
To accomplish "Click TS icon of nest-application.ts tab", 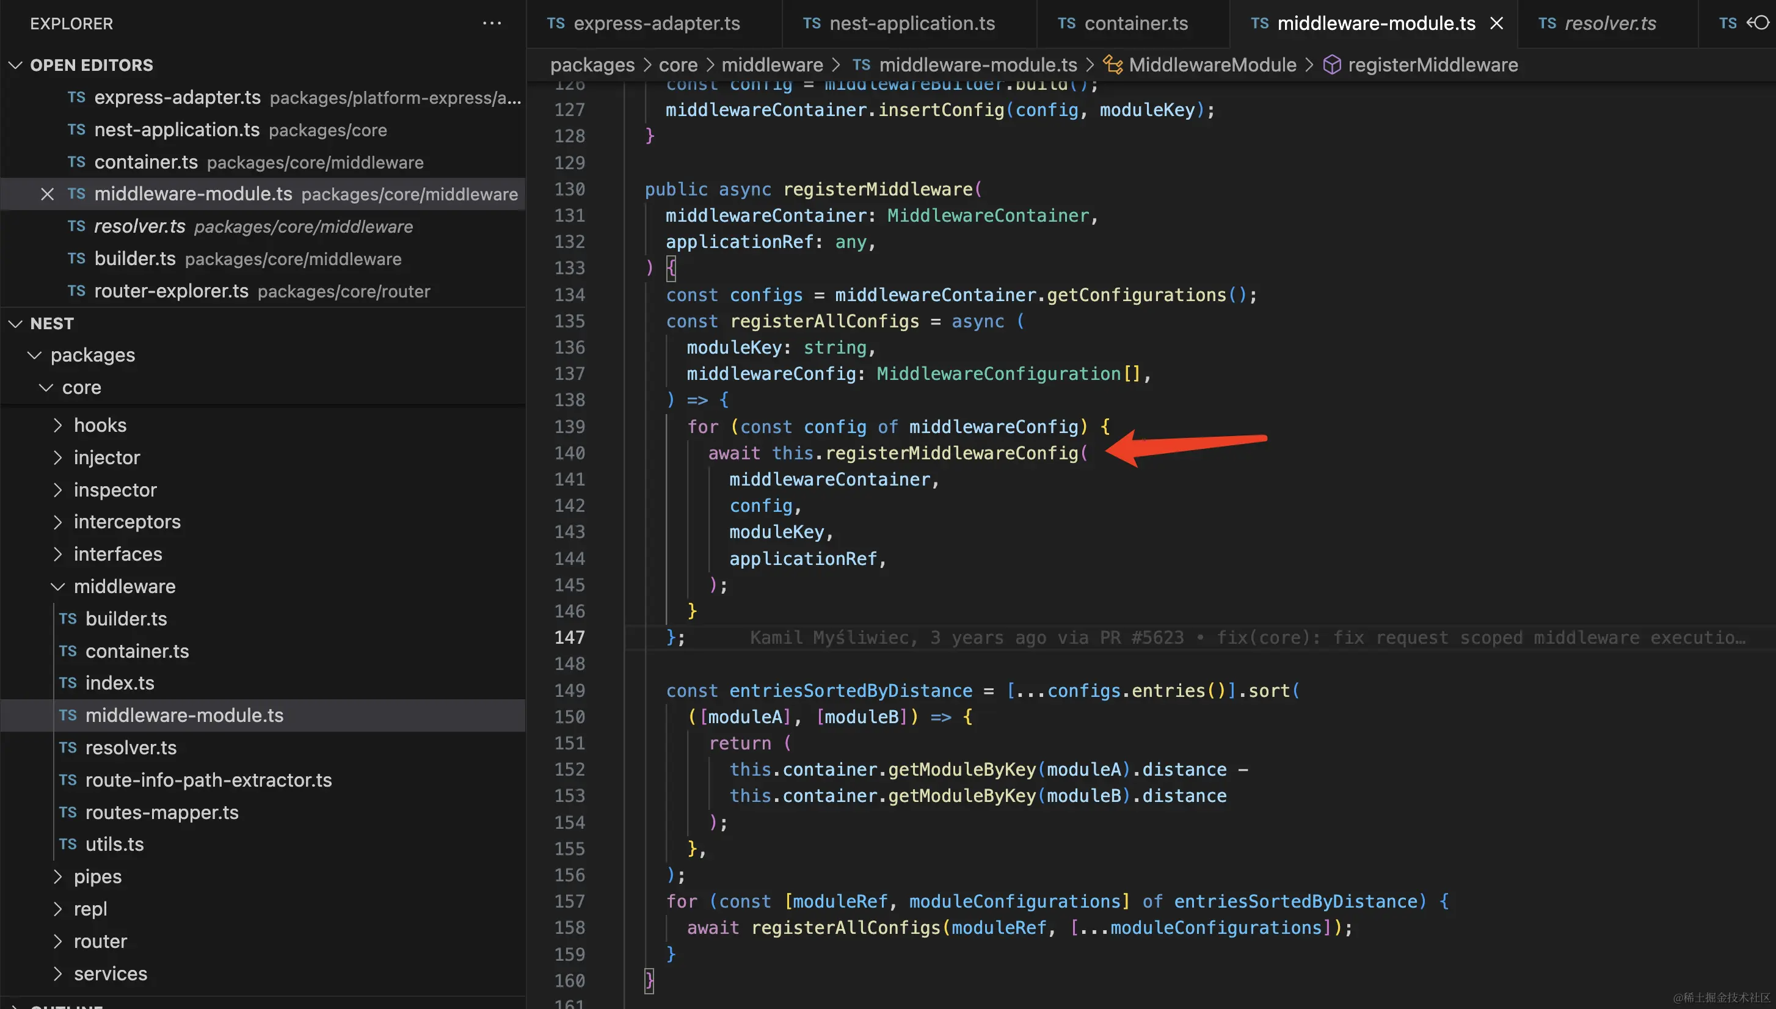I will tap(812, 23).
